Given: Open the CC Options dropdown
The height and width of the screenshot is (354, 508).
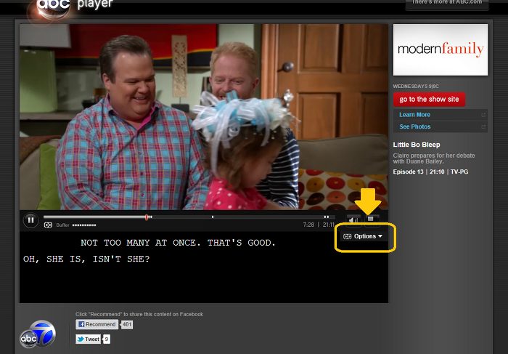Looking at the screenshot, I should click(363, 236).
